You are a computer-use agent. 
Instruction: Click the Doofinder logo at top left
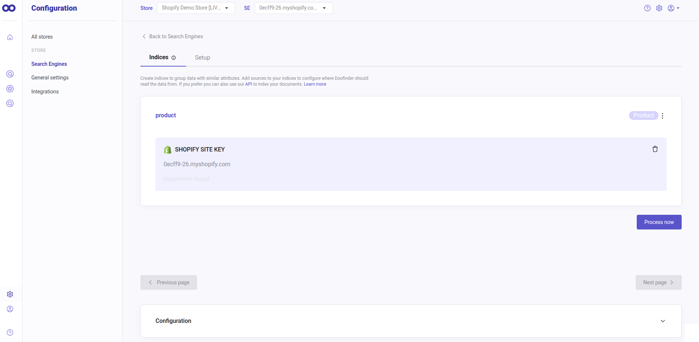point(9,8)
